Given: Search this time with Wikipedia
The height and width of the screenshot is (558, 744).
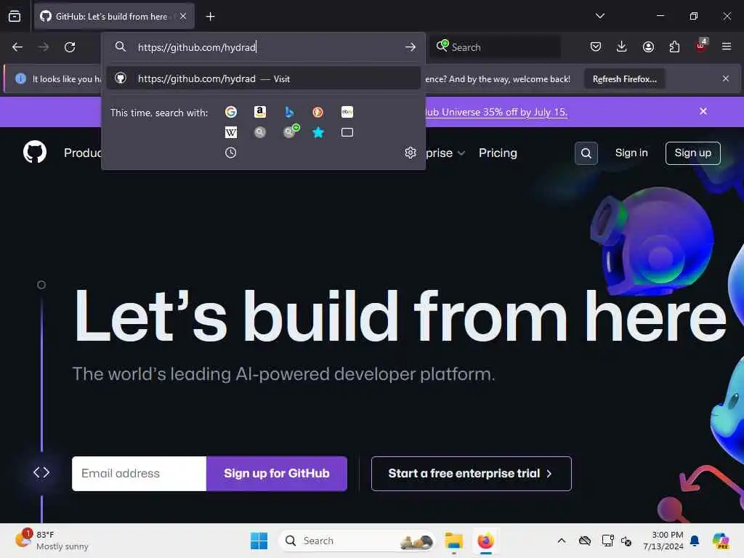Looking at the screenshot, I should tap(230, 132).
